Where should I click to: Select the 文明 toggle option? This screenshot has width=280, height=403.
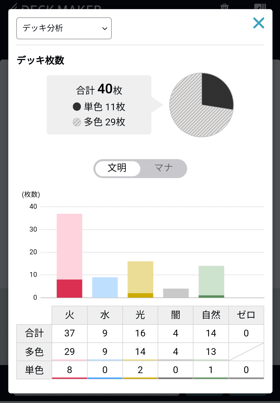tap(117, 168)
